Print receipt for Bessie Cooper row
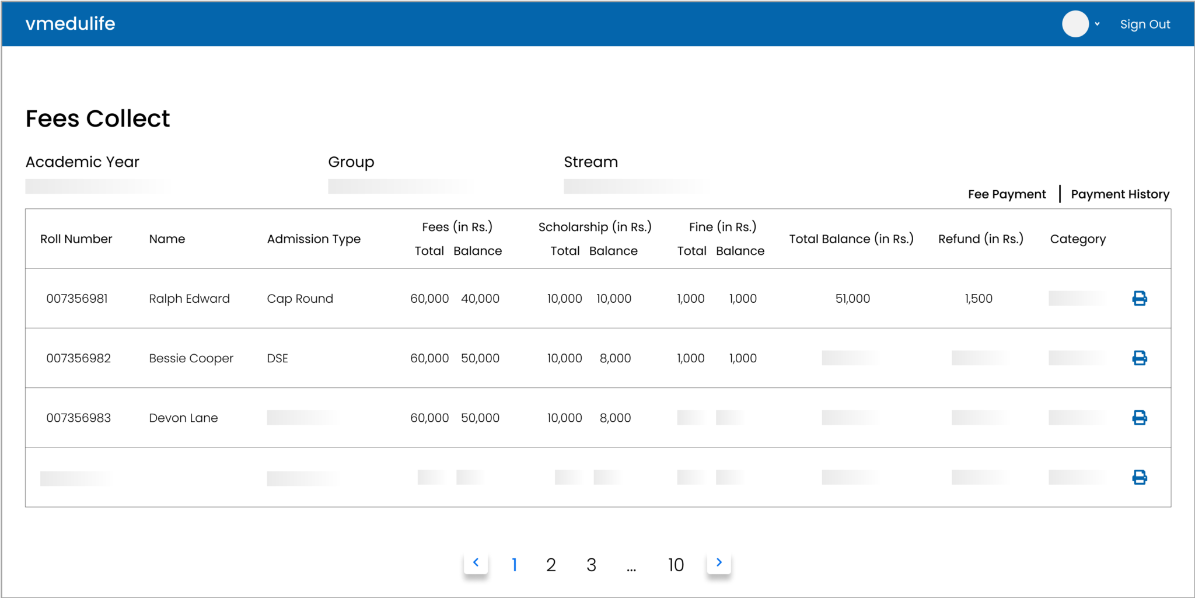Screen dimensions: 1195x598 [1139, 358]
